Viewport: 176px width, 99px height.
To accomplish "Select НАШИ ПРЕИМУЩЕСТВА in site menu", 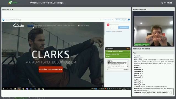I will [50, 26].
